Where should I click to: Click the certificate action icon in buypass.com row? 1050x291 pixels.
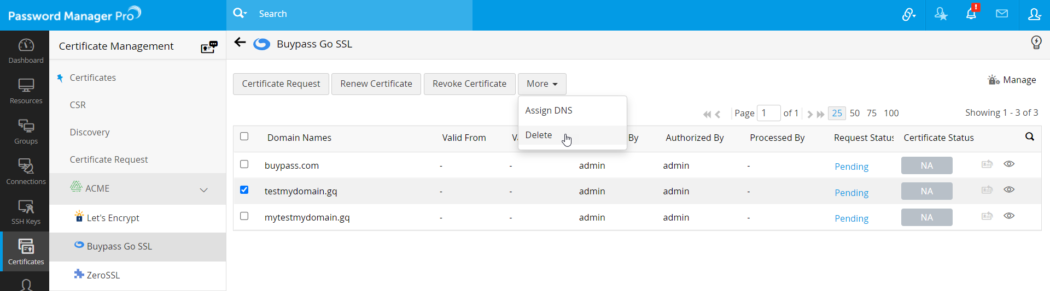[987, 164]
